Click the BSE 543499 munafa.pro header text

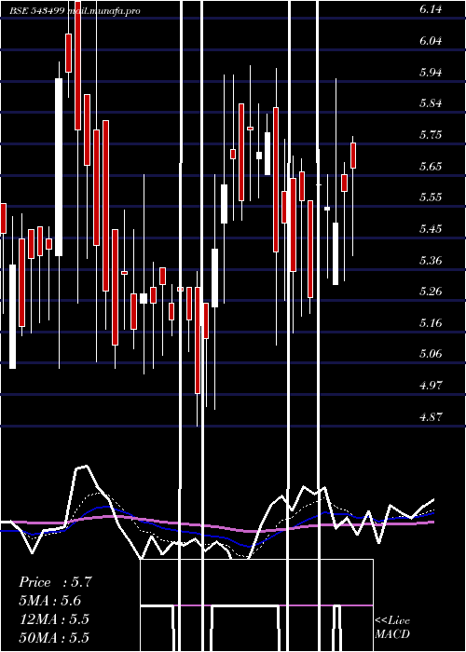tap(75, 11)
